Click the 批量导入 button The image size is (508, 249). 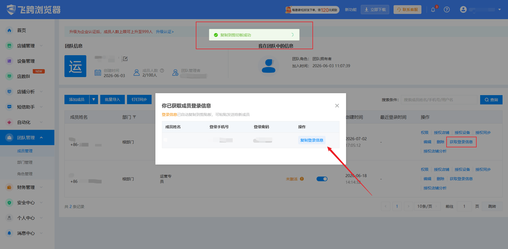pos(113,99)
